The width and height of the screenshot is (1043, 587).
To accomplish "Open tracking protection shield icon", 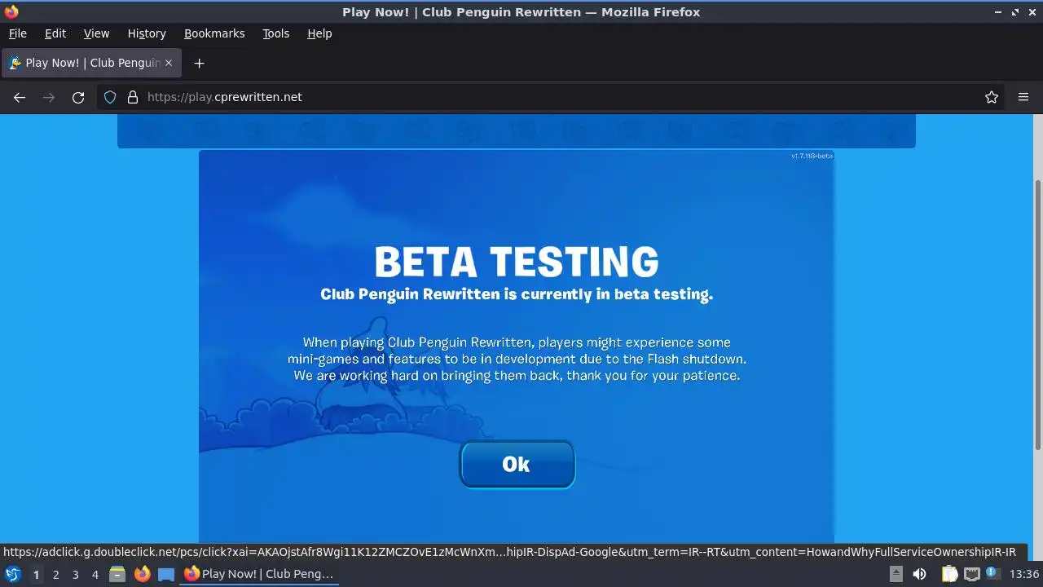I will [110, 97].
